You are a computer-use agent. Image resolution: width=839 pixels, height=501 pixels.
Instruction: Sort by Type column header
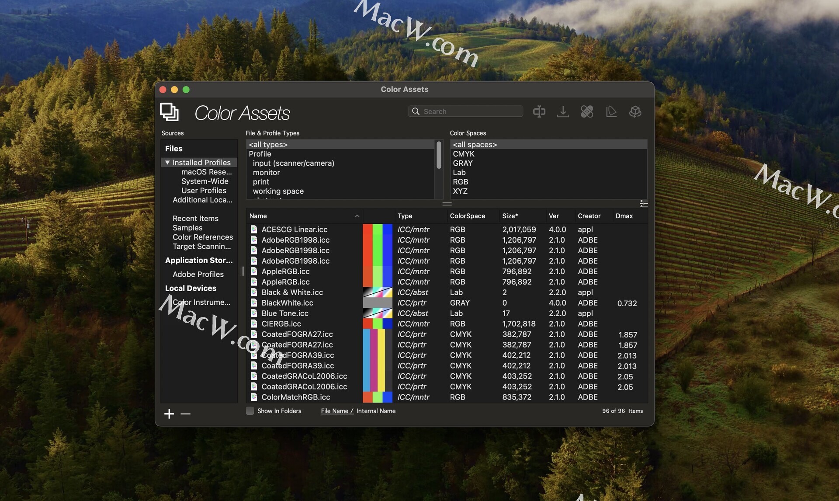point(405,216)
